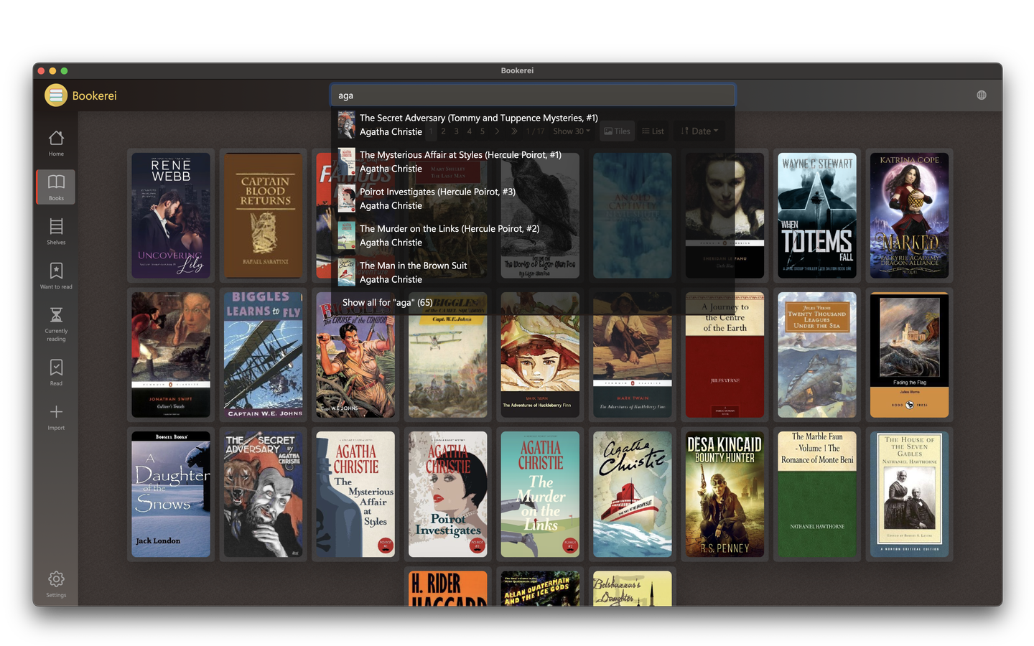Open Jack London's "A Daughter of the Snows"
Image resolution: width=1034 pixels, height=646 pixels.
click(x=171, y=494)
